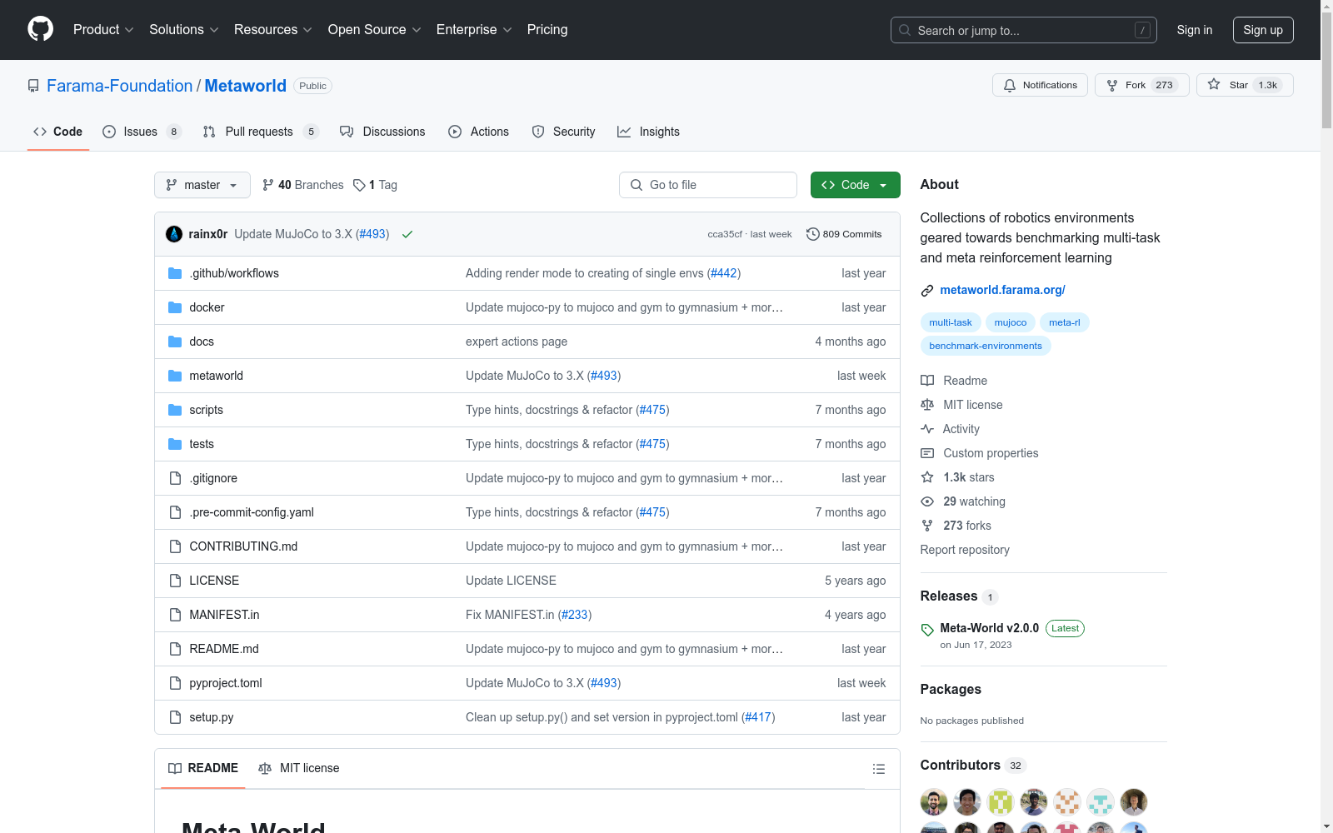1333x833 pixels.
Task: Click the repository icon before Farama-Foundation
Action: (x=33, y=86)
